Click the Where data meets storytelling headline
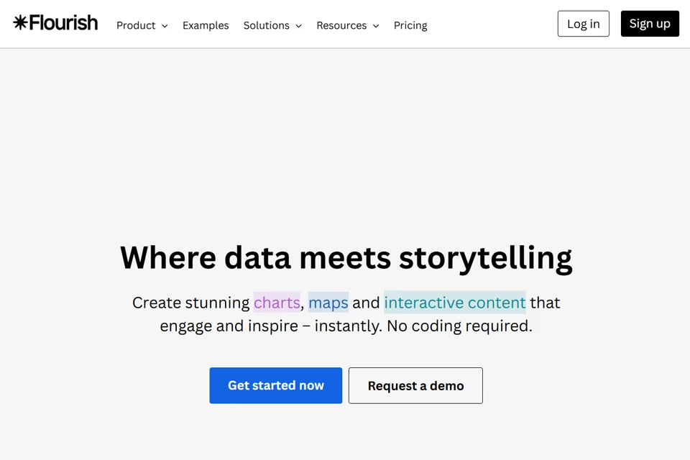Image resolution: width=690 pixels, height=460 pixels. (x=346, y=258)
